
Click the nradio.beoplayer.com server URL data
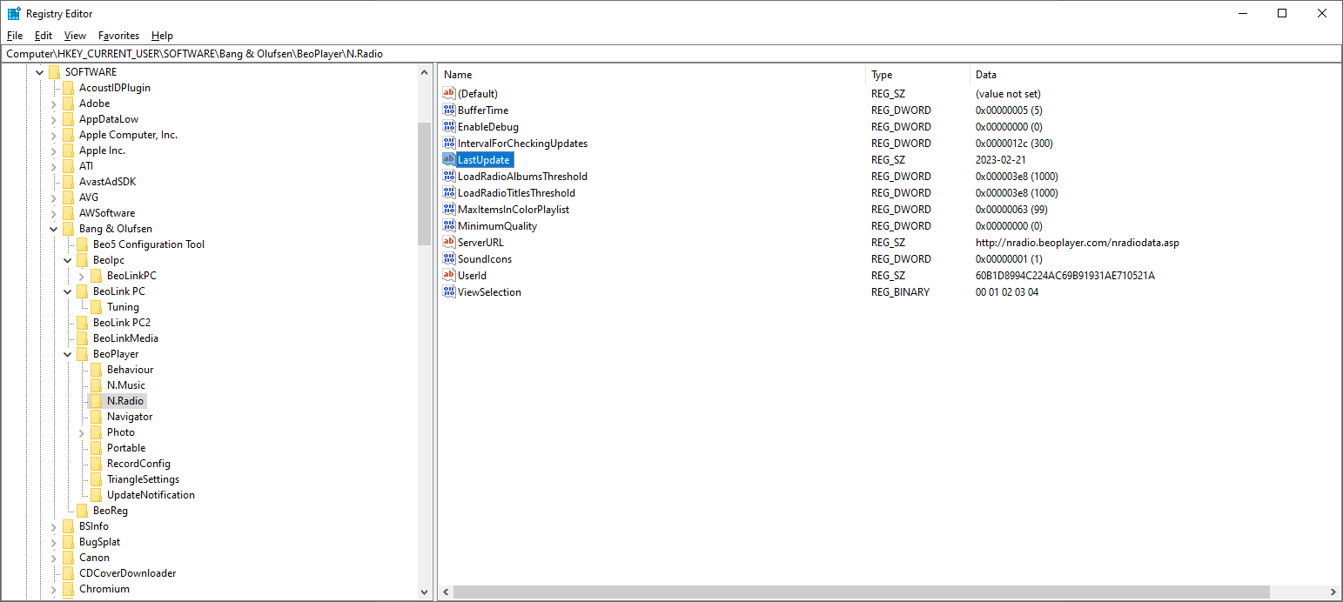coord(1078,243)
